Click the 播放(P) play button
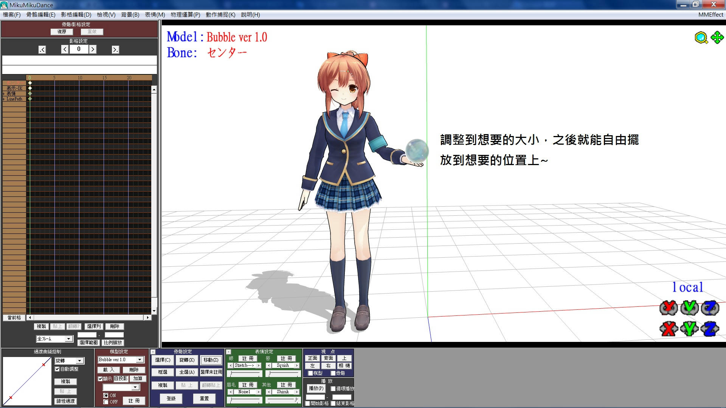The height and width of the screenshot is (408, 726). tap(316, 388)
